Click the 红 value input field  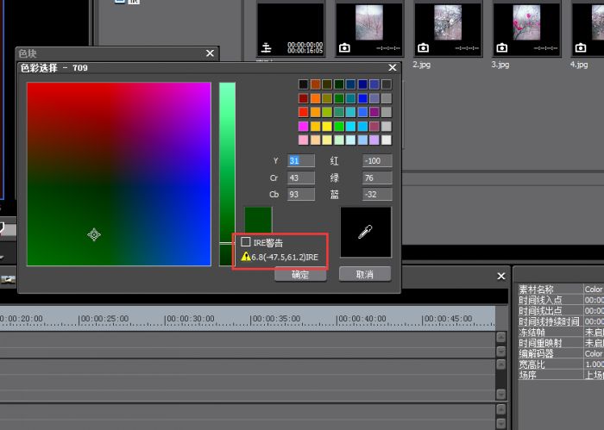click(377, 161)
